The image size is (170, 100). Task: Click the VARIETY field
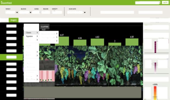point(57,12)
